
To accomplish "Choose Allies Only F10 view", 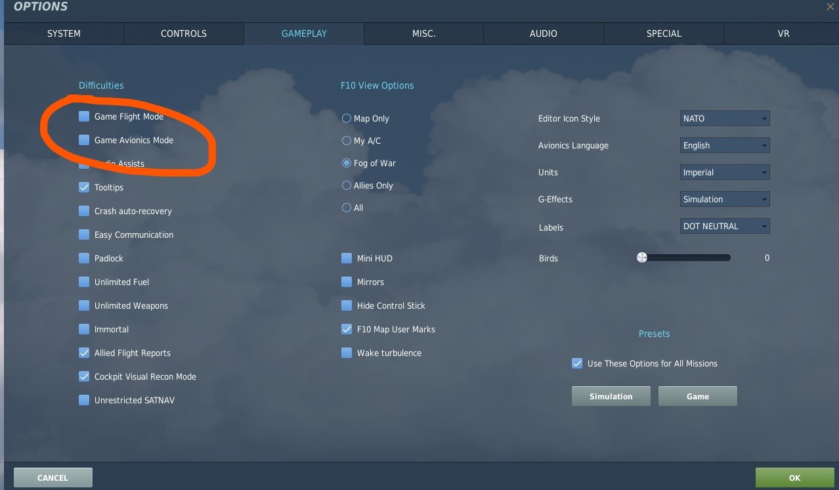I will 347,185.
